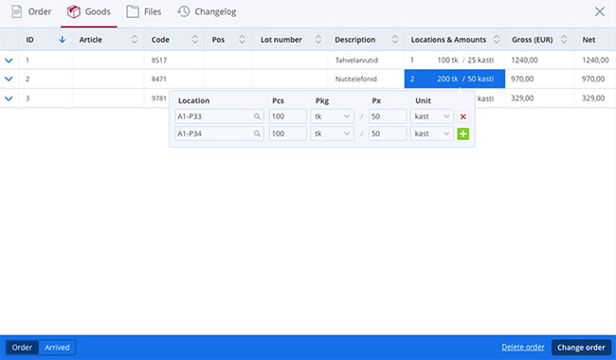
Task: Click the Change order button
Action: (x=581, y=348)
